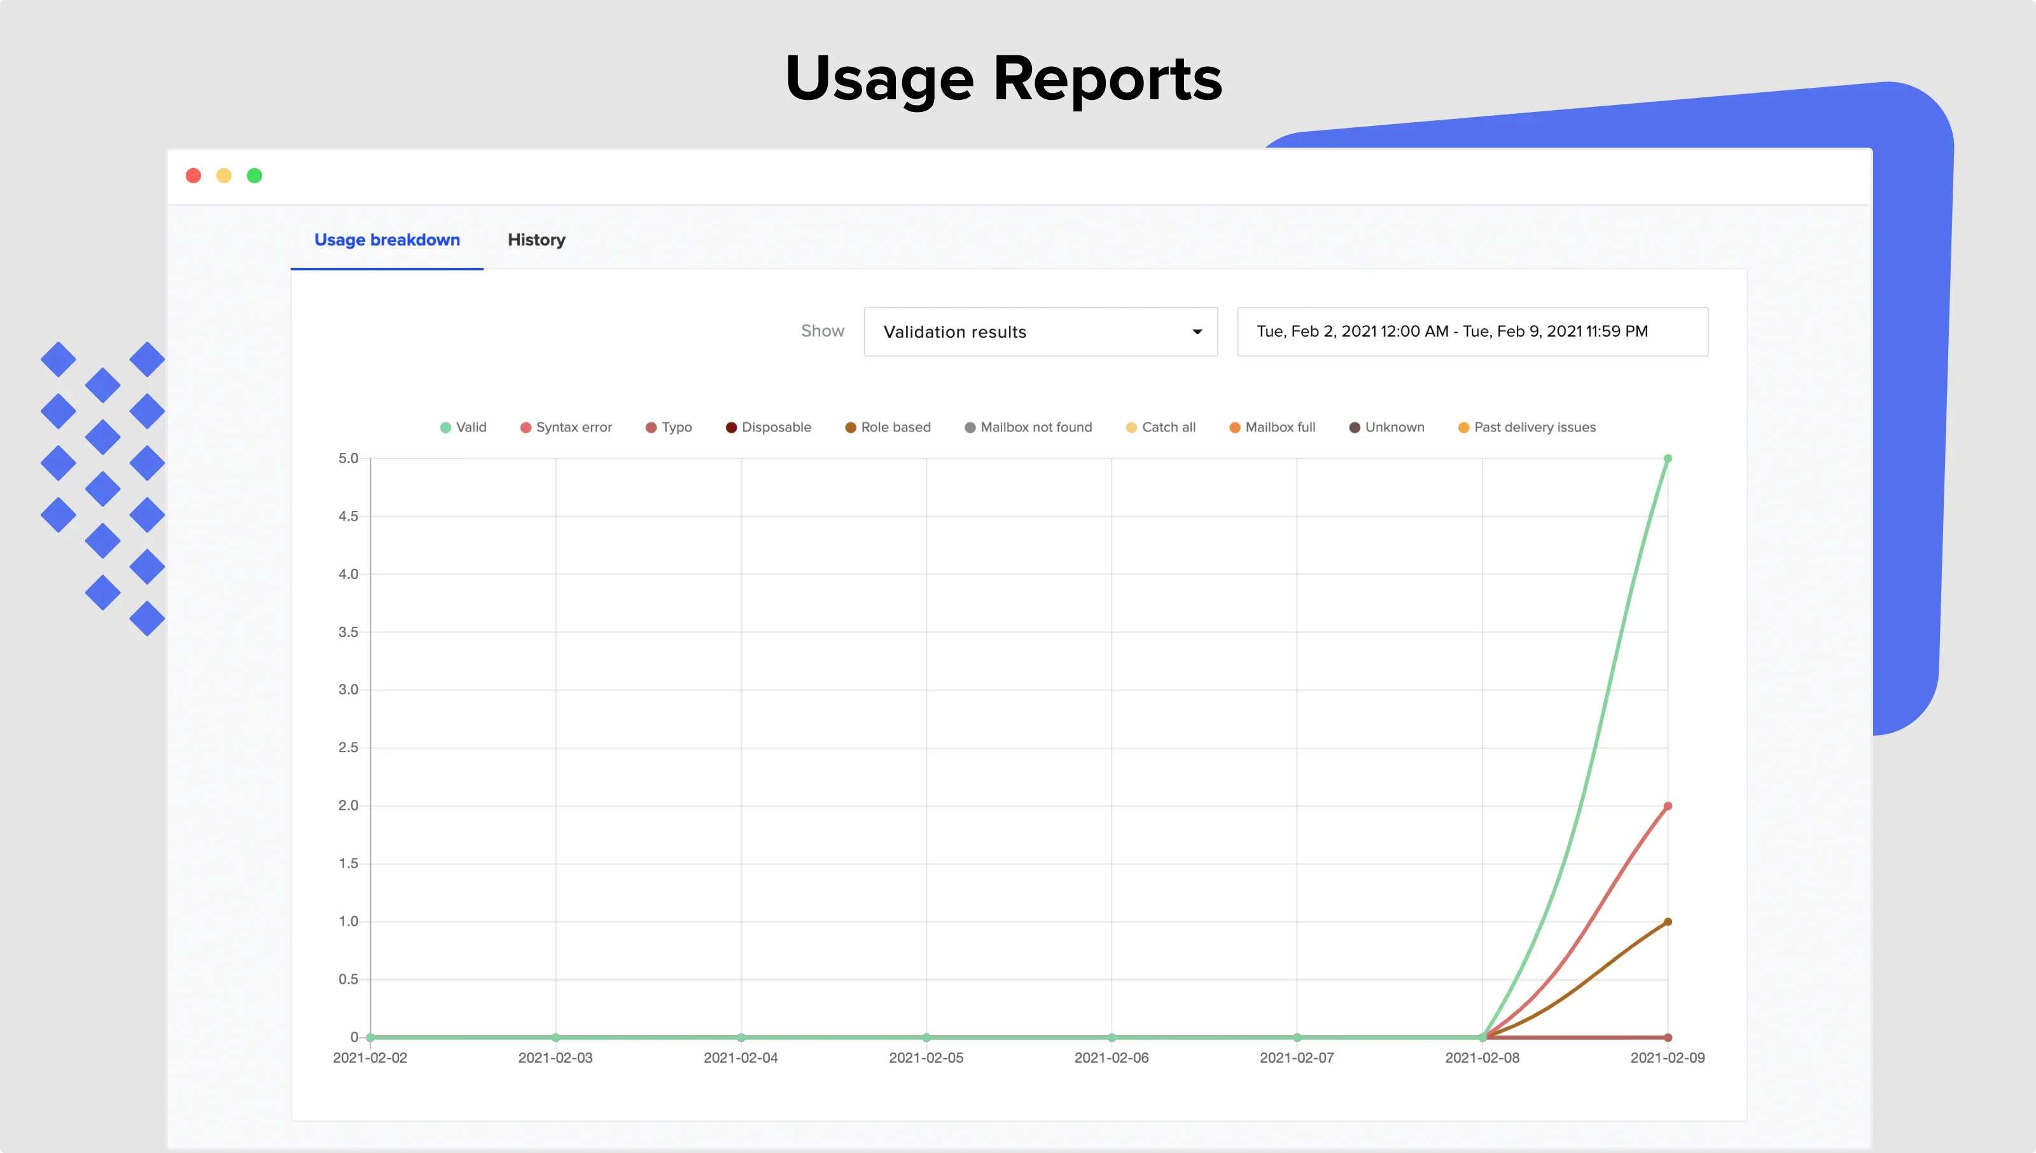Toggle Role based legend entry
This screenshot has height=1153, width=2036.
(x=895, y=427)
